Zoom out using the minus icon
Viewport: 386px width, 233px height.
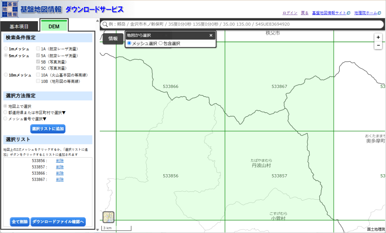tap(378, 45)
